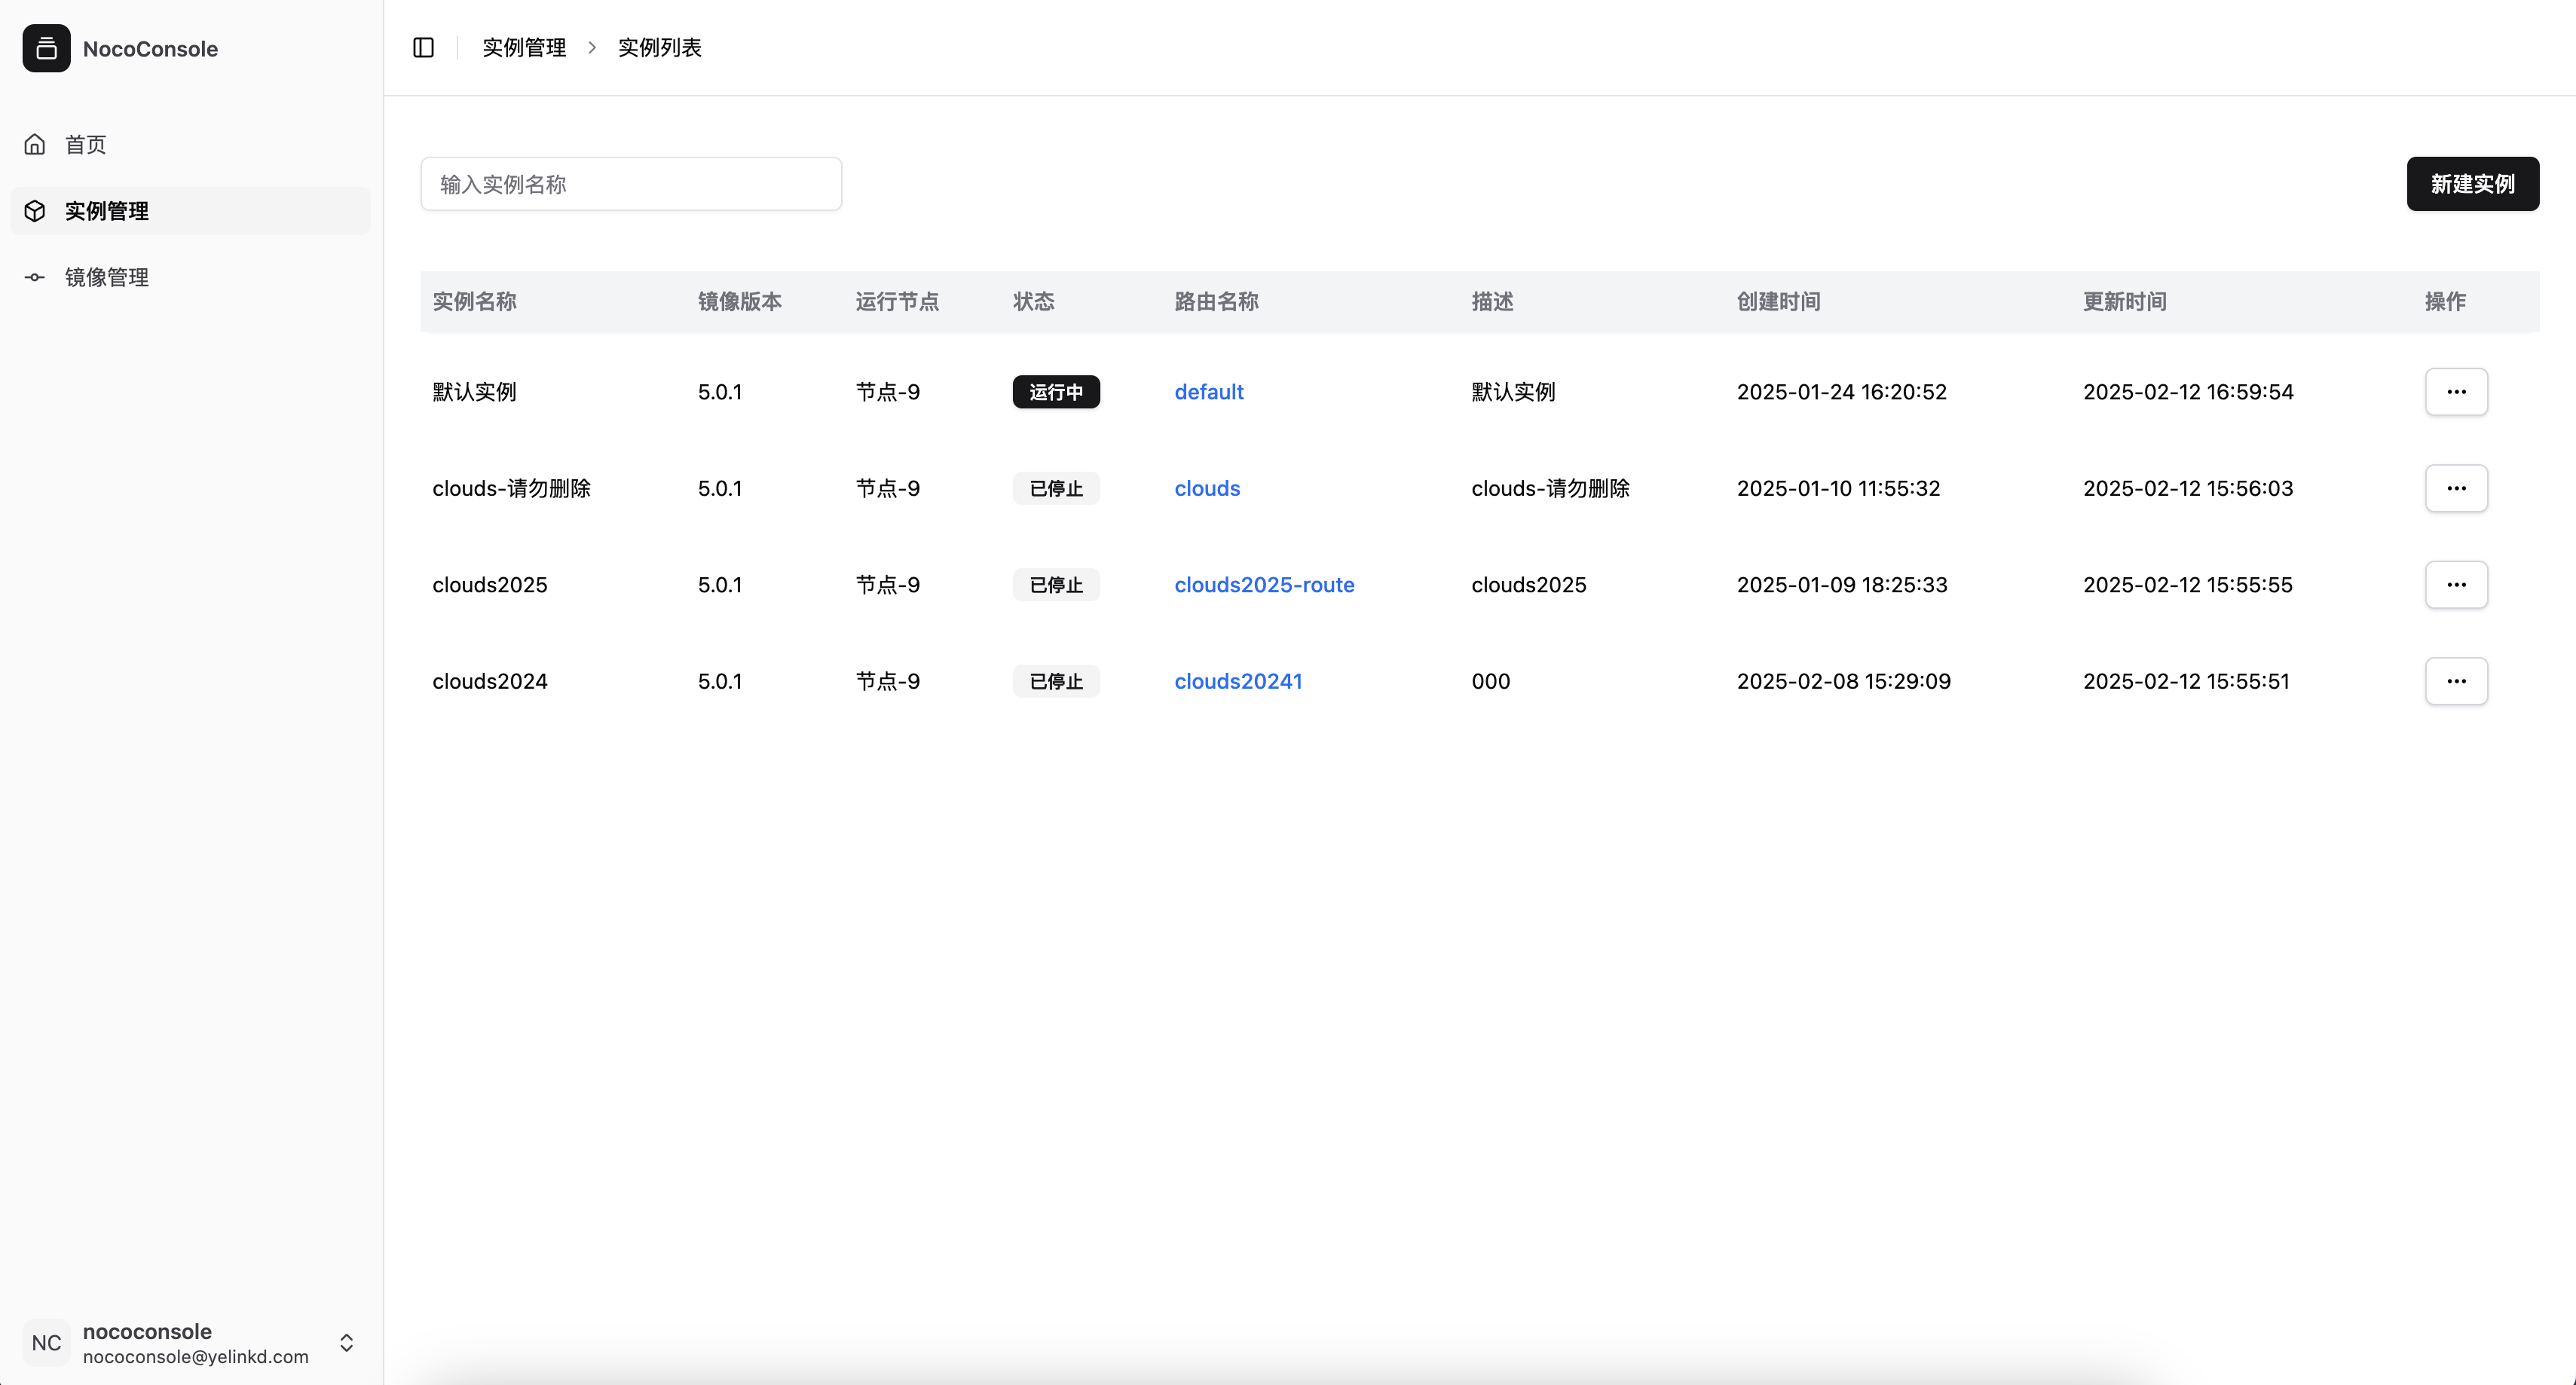Open the clouds2025-route link

1263,585
